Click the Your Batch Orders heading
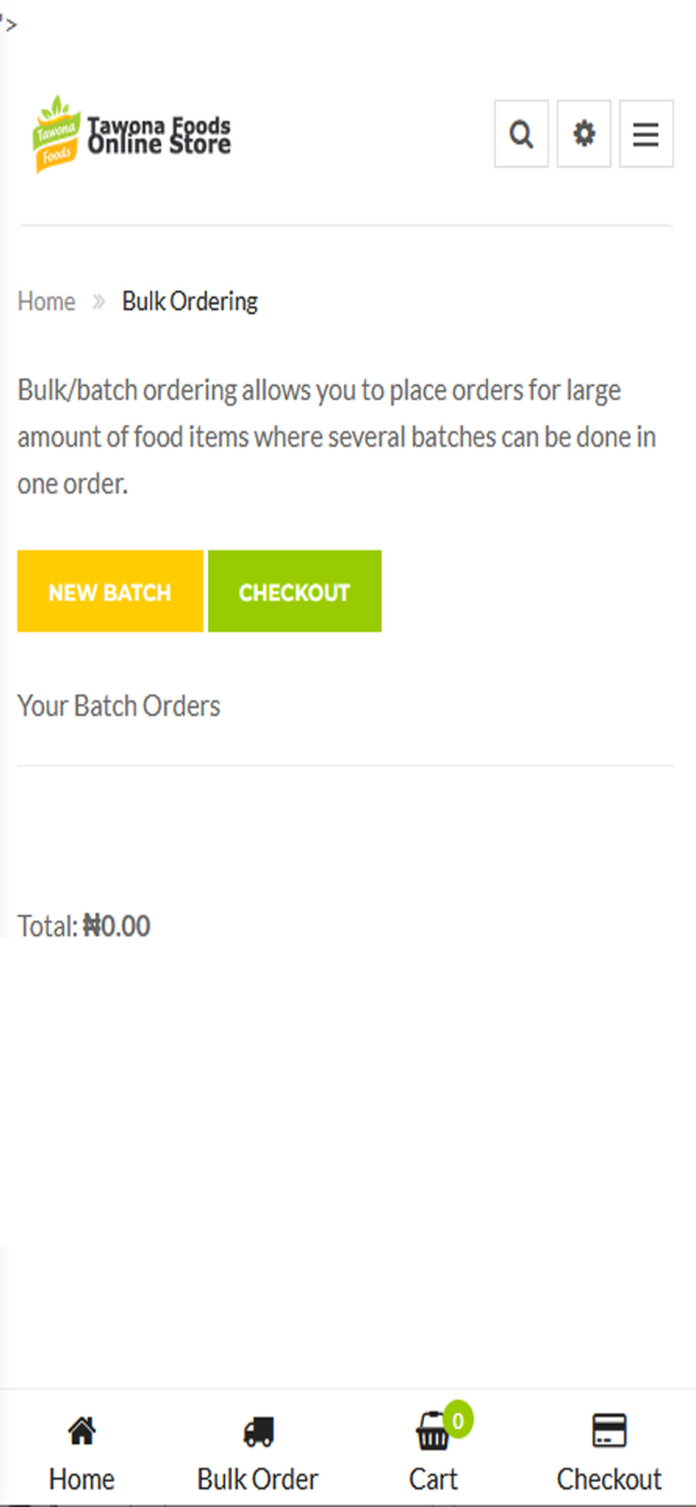This screenshot has width=696, height=1507. pos(119,706)
